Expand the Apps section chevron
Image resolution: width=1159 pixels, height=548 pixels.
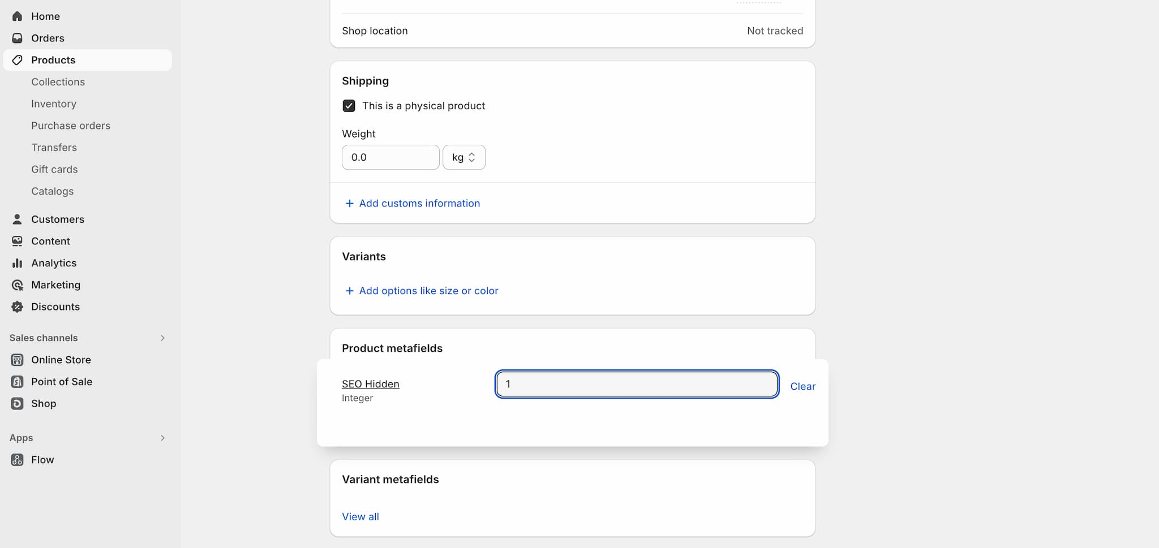tap(162, 438)
